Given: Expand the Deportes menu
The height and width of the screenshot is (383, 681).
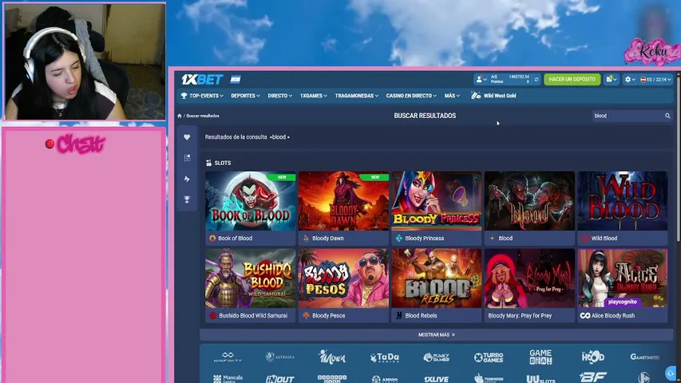Looking at the screenshot, I should 245,96.
